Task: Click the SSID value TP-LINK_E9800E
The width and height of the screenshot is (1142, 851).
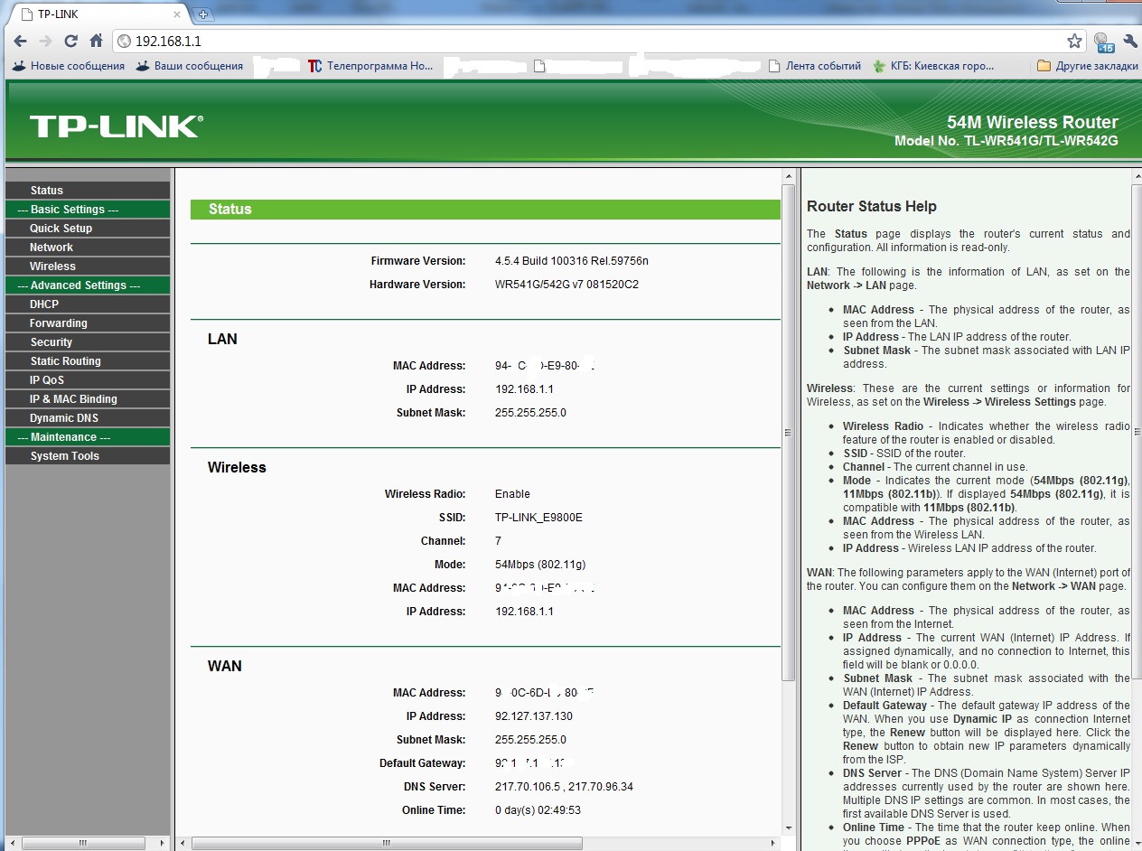Action: 538,518
